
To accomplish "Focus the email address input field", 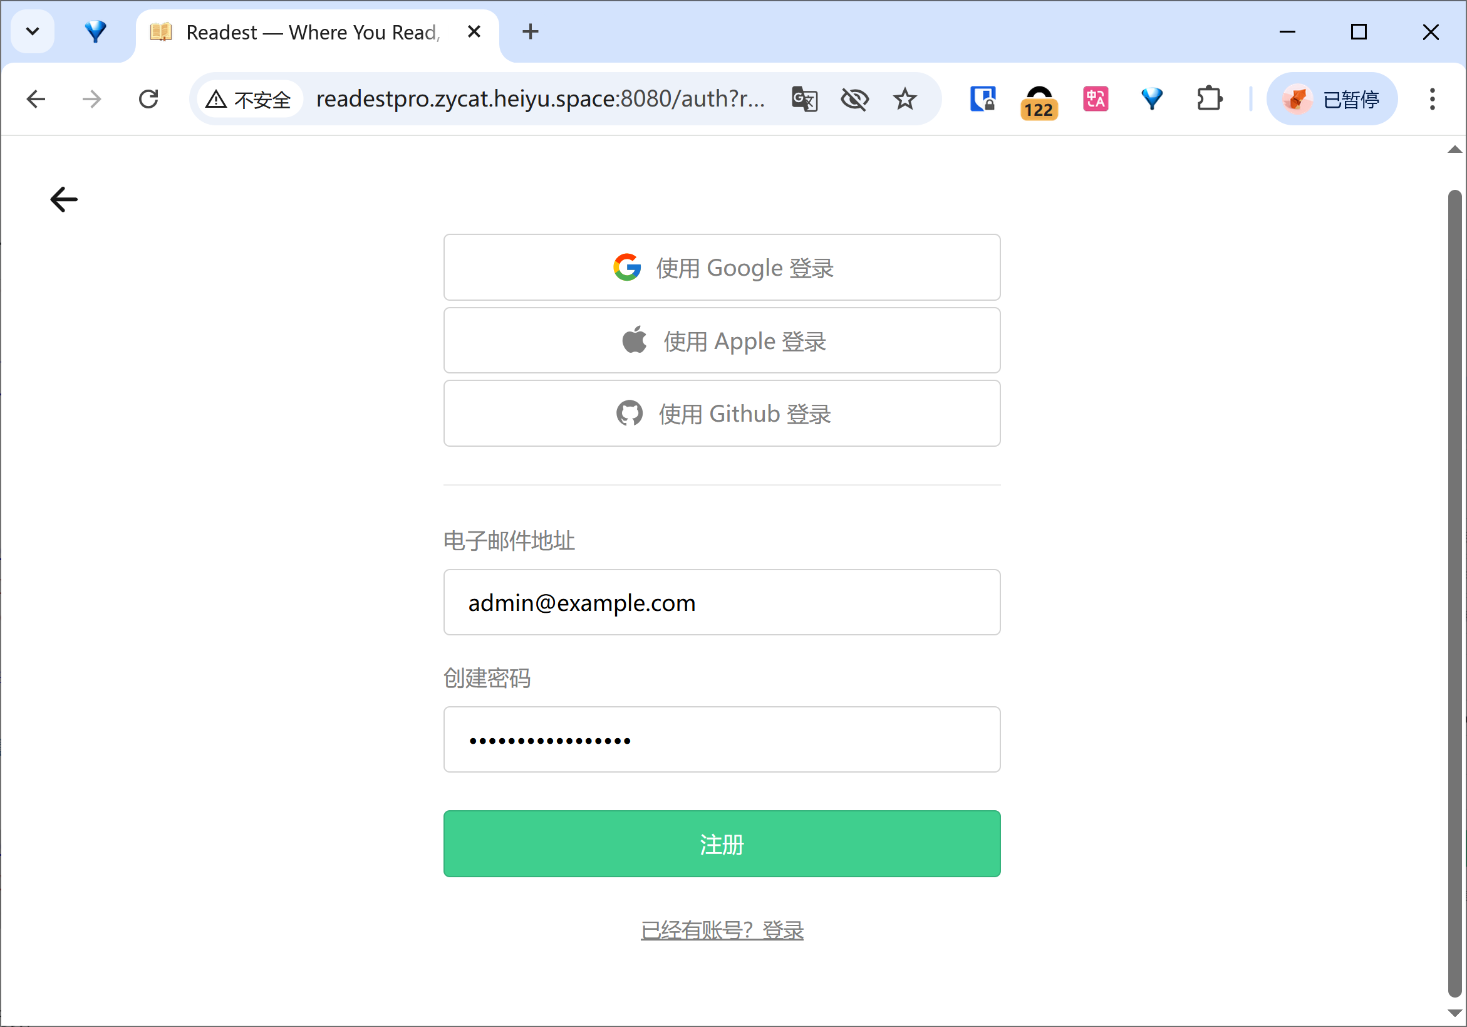I will coord(722,602).
